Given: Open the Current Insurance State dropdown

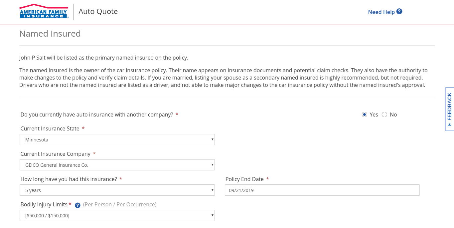Looking at the screenshot, I should (117, 140).
